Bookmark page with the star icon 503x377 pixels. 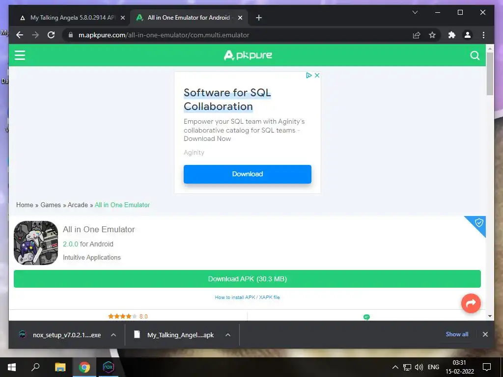click(432, 35)
